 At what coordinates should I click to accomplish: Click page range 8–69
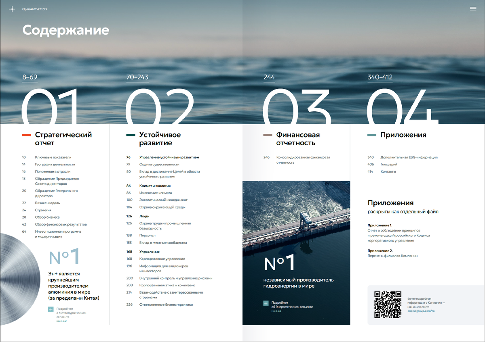click(x=30, y=77)
